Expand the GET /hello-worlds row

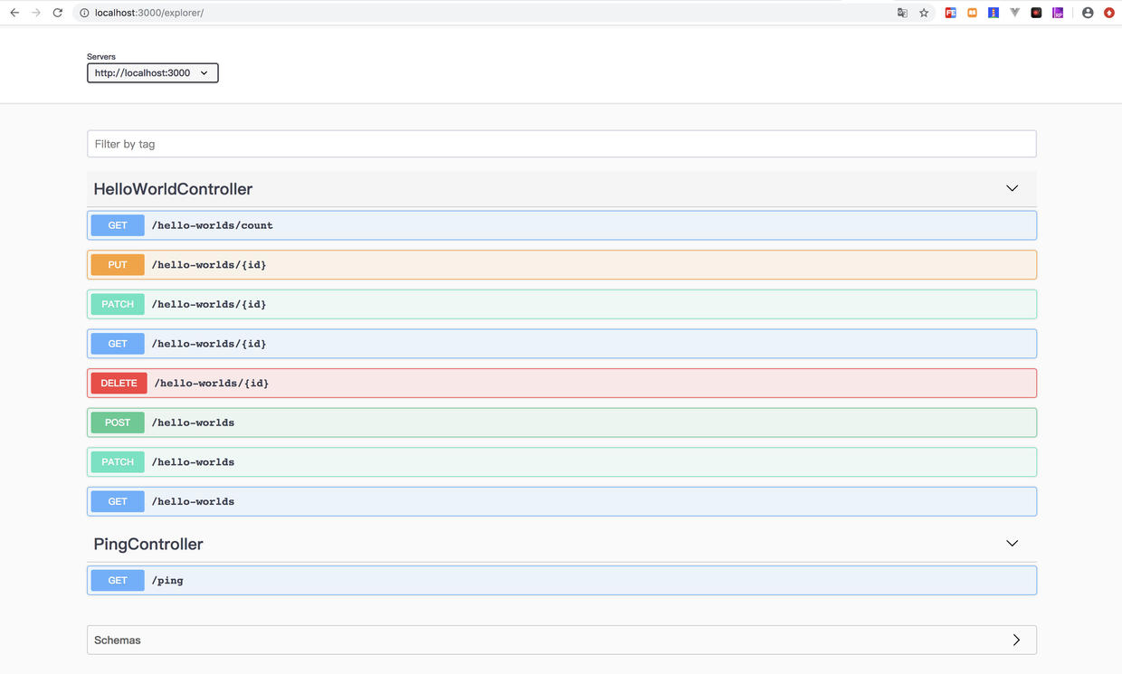coord(561,501)
